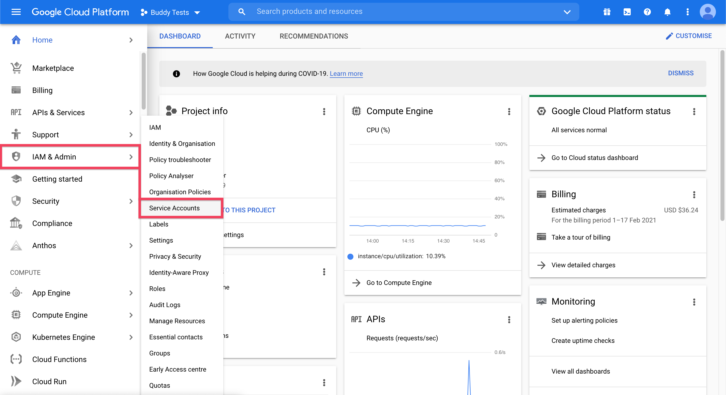This screenshot has width=726, height=395.
Task: Expand the Security submenu chevron
Action: click(131, 201)
